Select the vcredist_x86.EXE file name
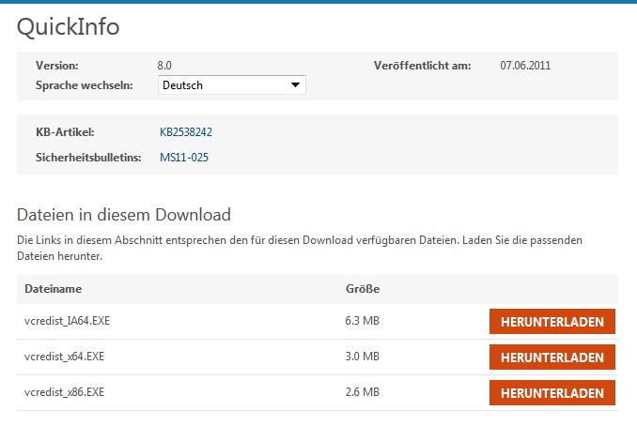The width and height of the screenshot is (637, 426). [x=64, y=392]
